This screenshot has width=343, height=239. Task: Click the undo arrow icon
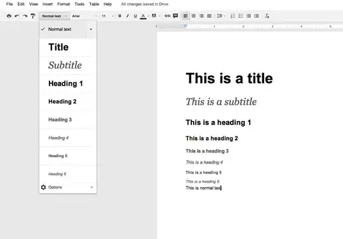click(x=17, y=16)
